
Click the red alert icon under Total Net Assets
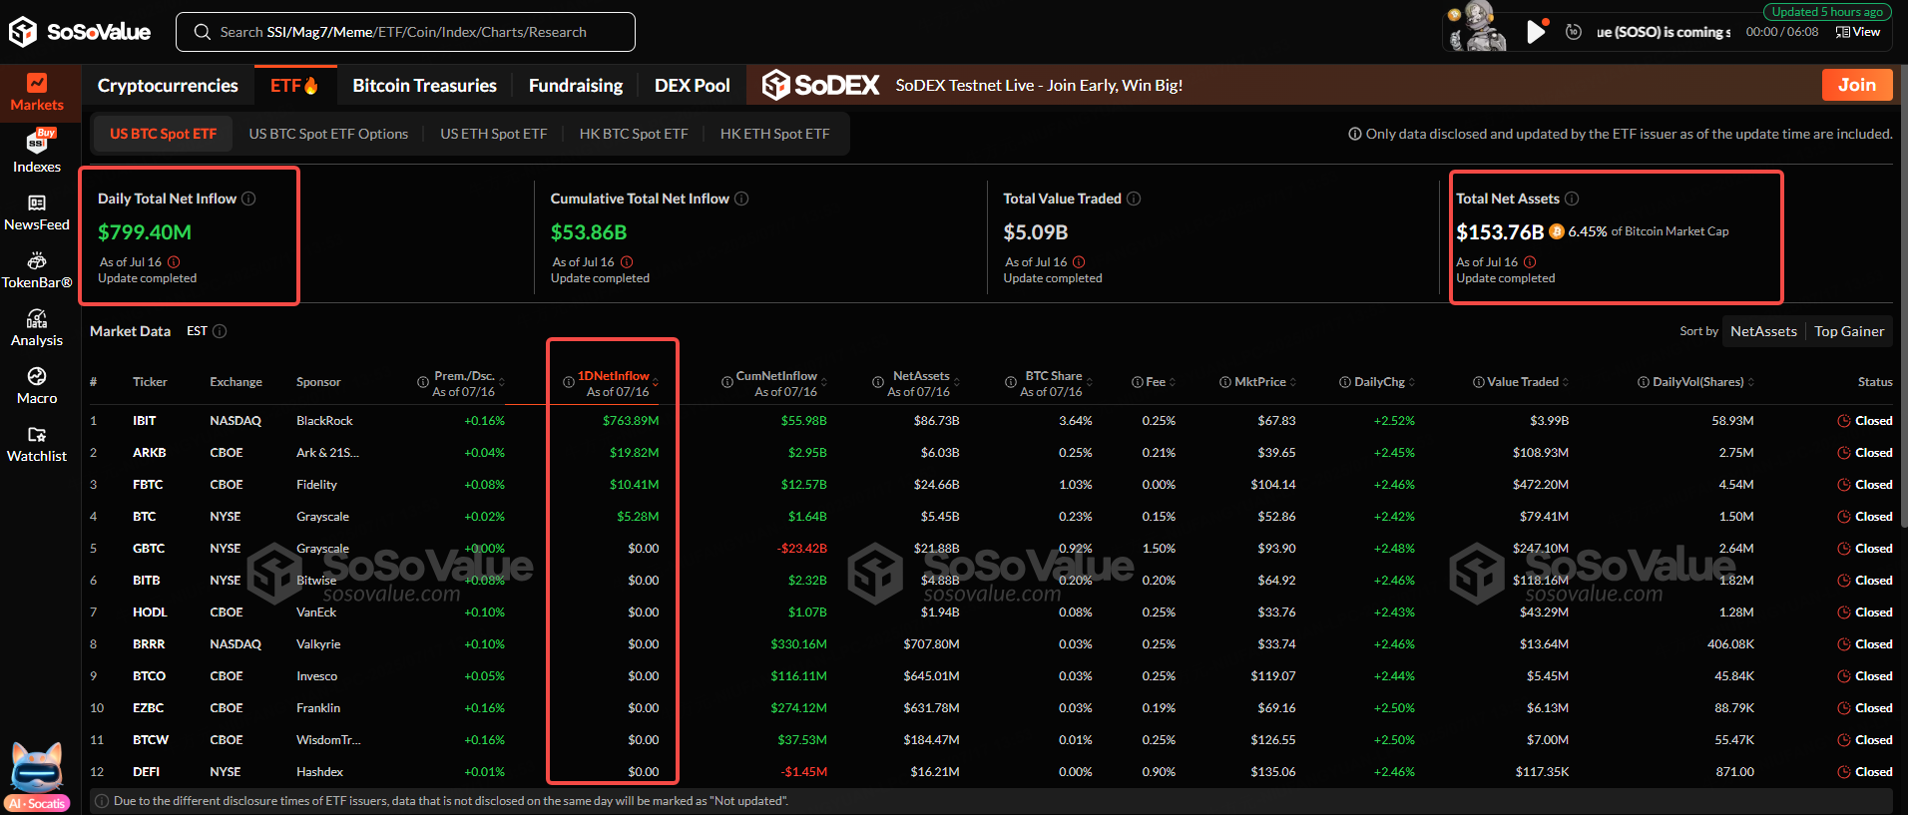[x=1530, y=262]
